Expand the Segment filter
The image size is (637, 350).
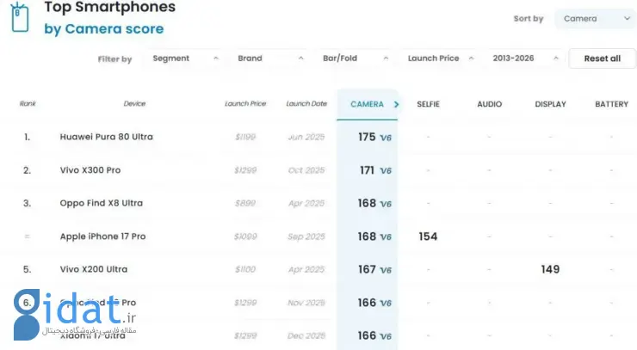[x=184, y=58]
